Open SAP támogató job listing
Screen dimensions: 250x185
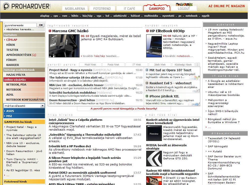218,146
